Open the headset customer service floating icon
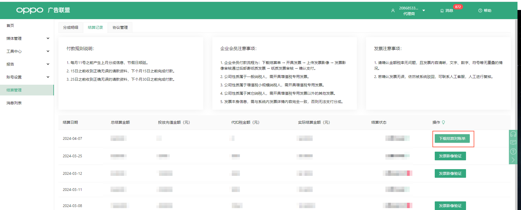The height and width of the screenshot is (210, 521). tap(513, 134)
